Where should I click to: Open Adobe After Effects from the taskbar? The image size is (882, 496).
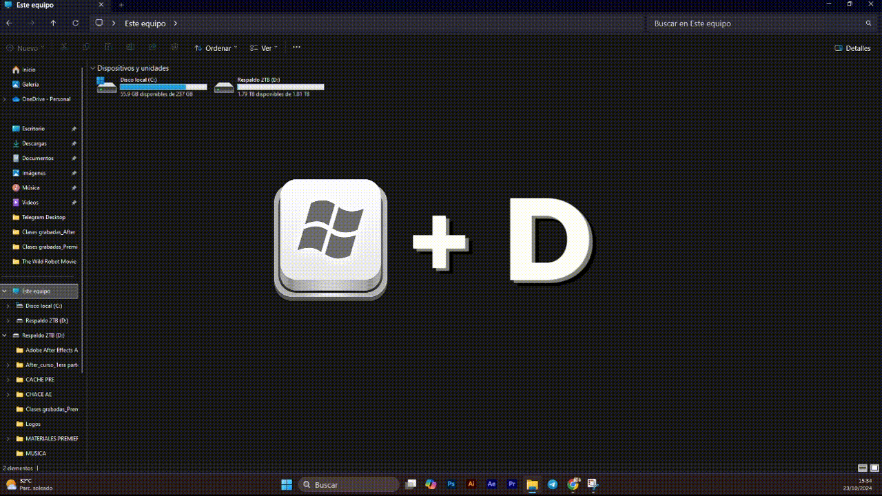click(491, 484)
